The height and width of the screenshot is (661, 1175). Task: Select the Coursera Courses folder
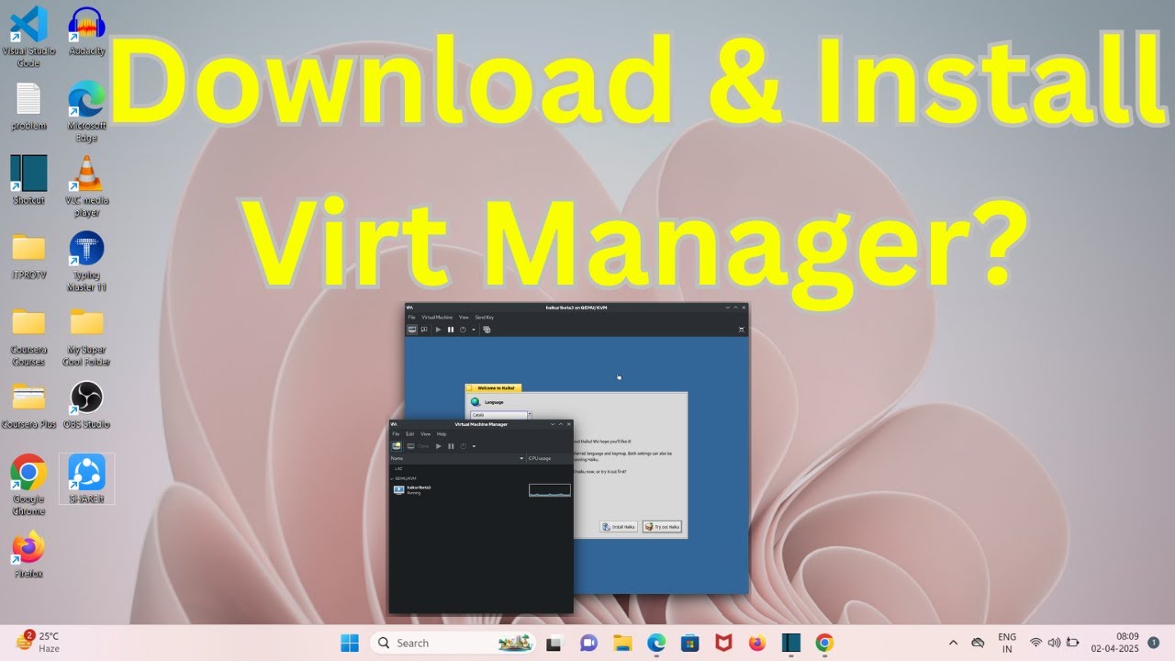pos(28,336)
